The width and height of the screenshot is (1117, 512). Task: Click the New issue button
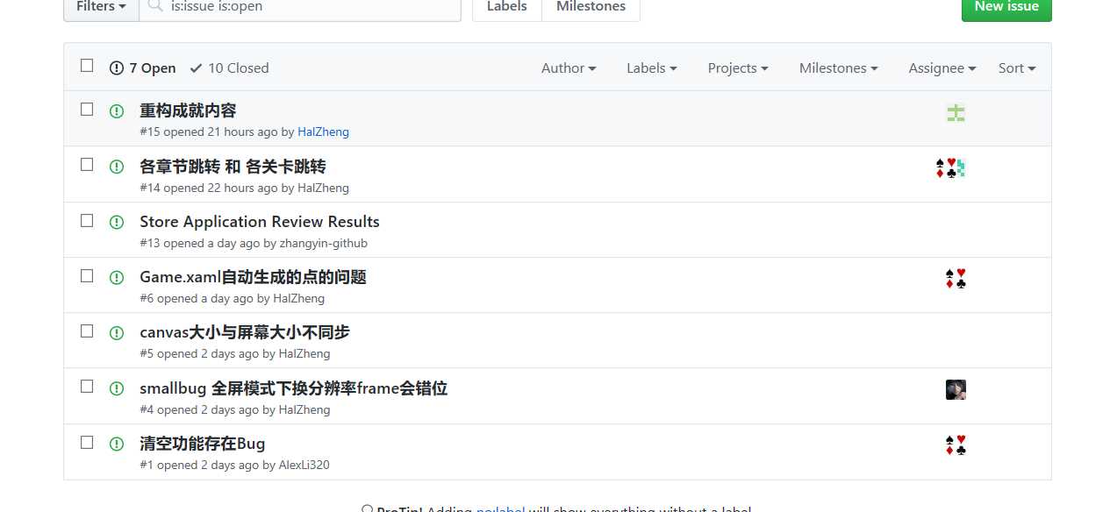tap(1006, 7)
